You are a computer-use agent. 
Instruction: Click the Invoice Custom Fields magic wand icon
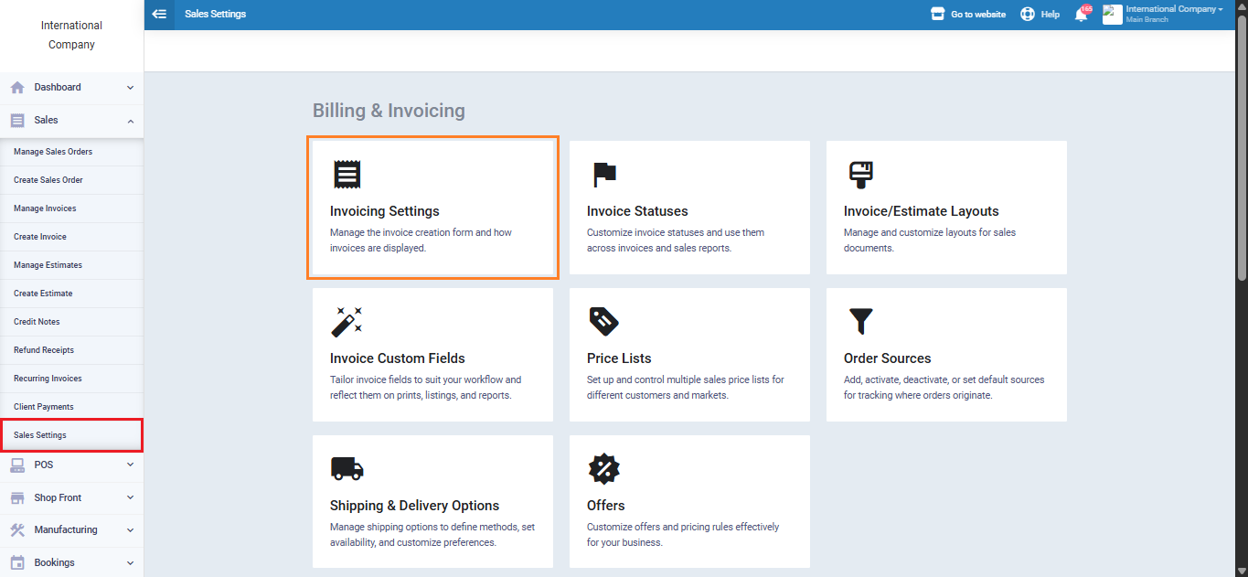(347, 321)
